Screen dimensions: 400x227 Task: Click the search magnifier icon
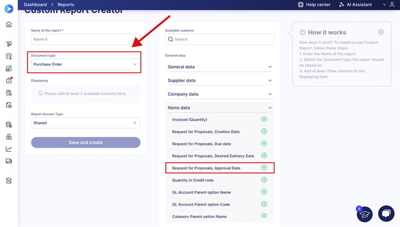pos(170,39)
